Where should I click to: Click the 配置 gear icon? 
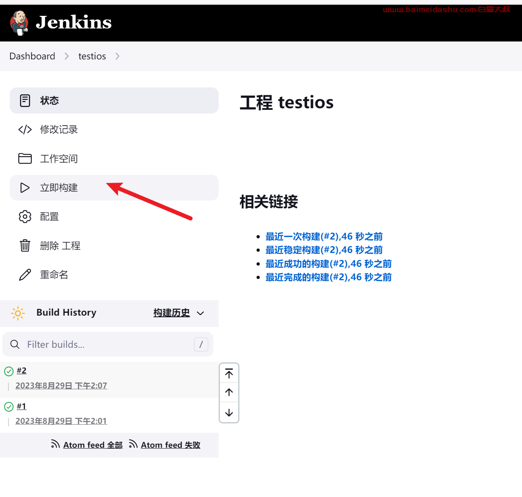(25, 217)
